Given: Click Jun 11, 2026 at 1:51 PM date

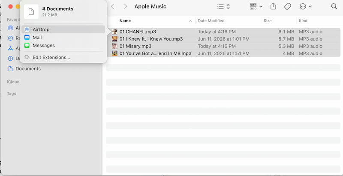Looking at the screenshot, I should (223, 53).
